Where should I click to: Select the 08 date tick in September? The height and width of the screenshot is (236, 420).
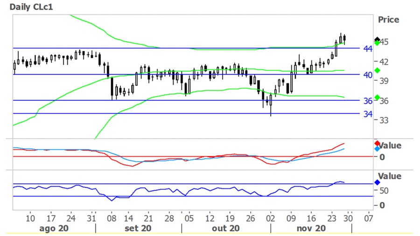(x=112, y=218)
